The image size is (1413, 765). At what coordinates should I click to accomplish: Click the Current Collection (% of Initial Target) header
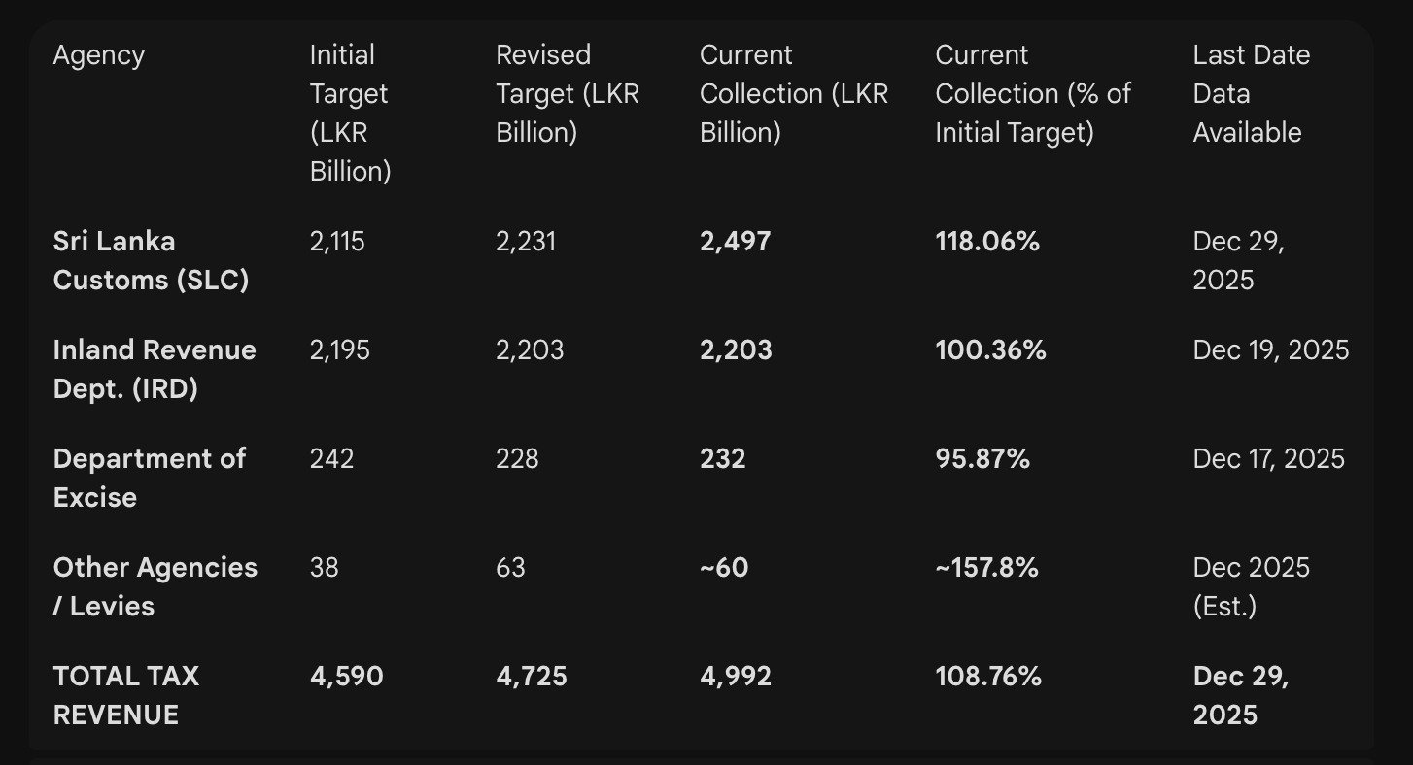[1033, 93]
